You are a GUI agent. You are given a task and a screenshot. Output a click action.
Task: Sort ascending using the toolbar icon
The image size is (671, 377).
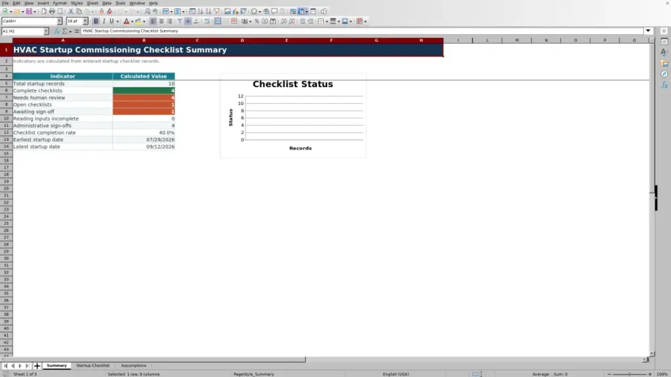point(201,11)
